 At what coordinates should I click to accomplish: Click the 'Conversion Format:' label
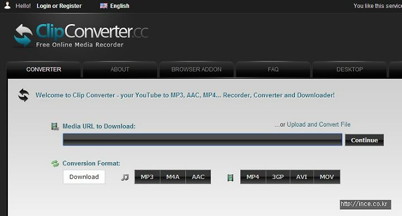click(91, 163)
